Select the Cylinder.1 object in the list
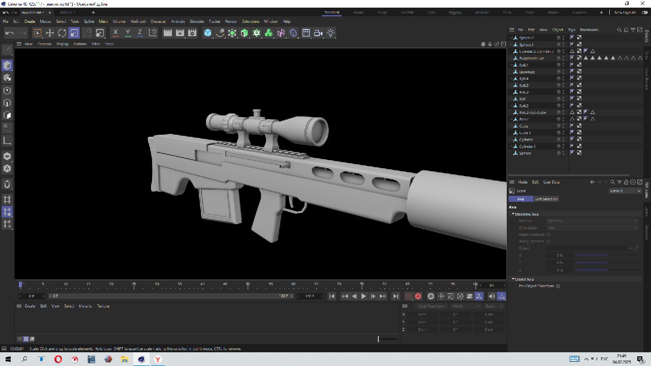651x366 pixels. 527,146
